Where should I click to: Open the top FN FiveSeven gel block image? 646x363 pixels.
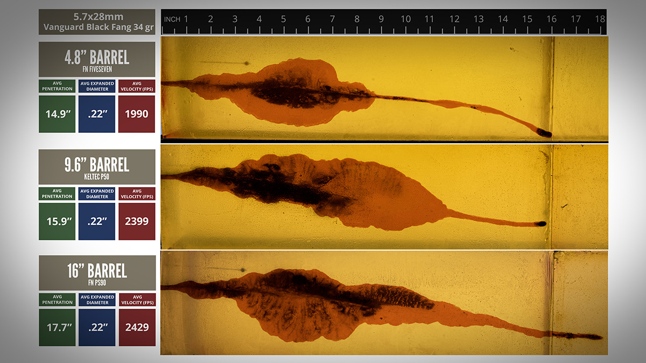[384, 89]
